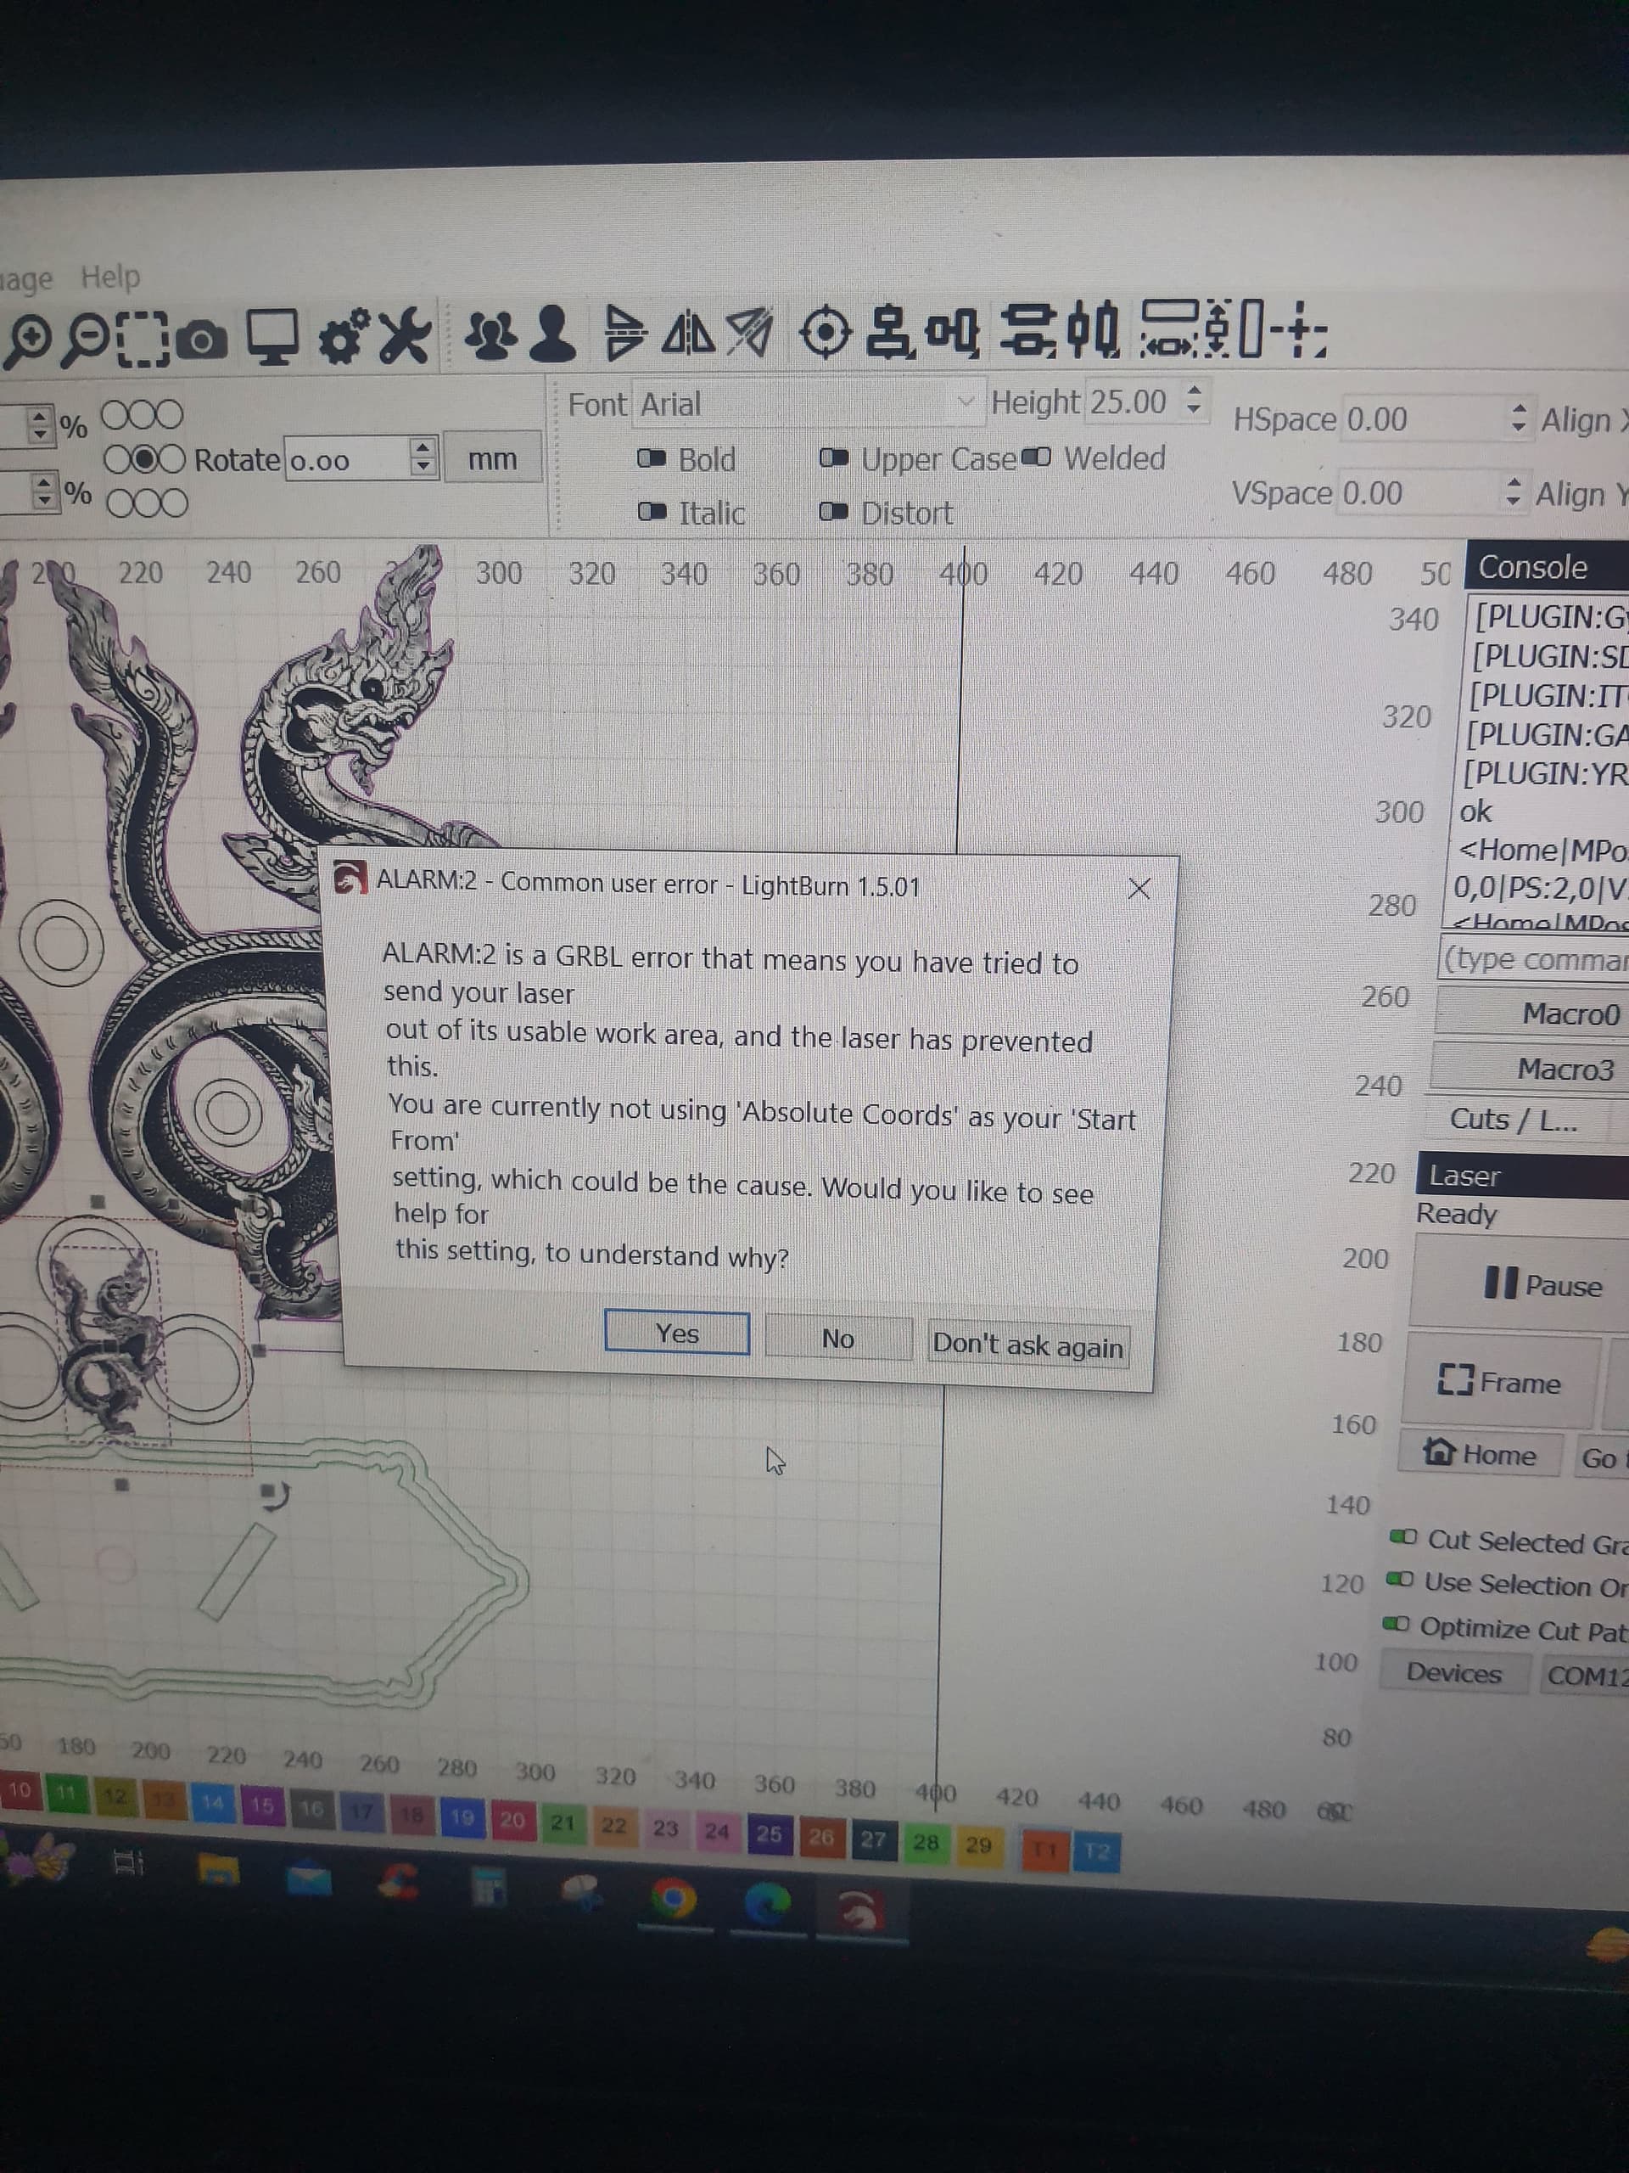The width and height of the screenshot is (1629, 2173).
Task: Click the Flip Vertical triangles icon
Action: (624, 332)
